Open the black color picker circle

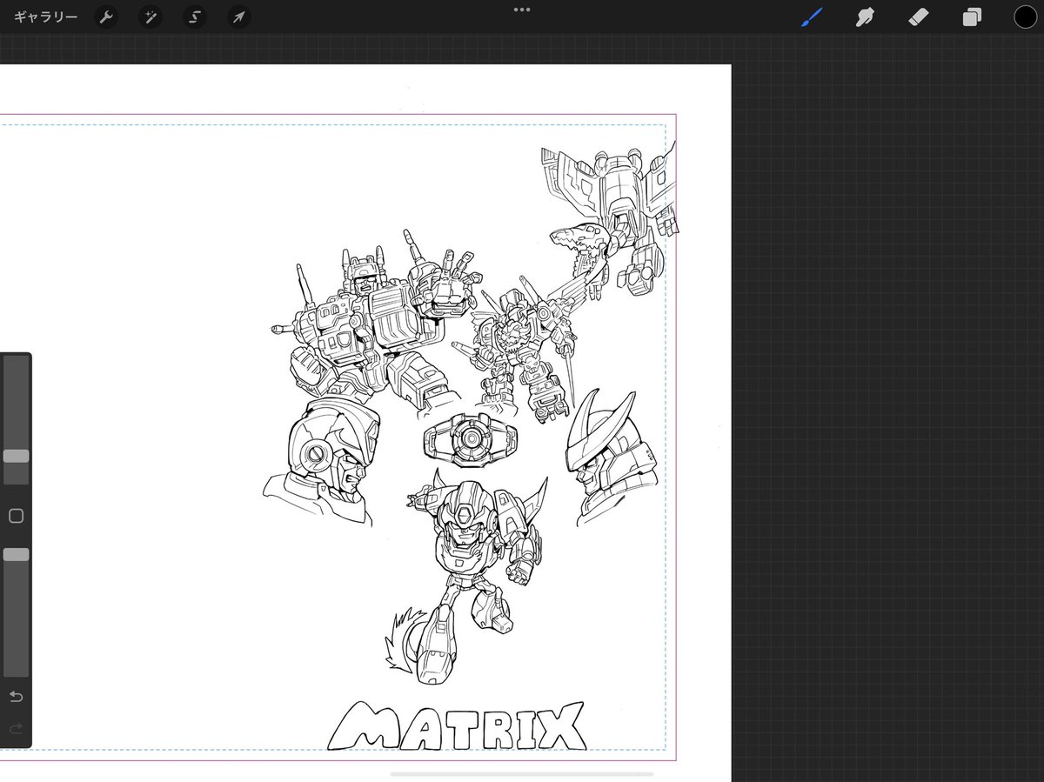click(x=1025, y=17)
